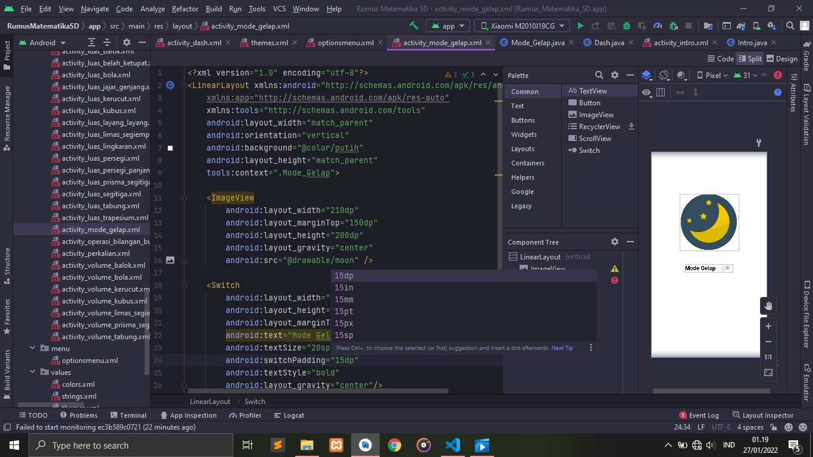Click the Next Tip link
Screen dimensions: 813x457
pos(562,348)
